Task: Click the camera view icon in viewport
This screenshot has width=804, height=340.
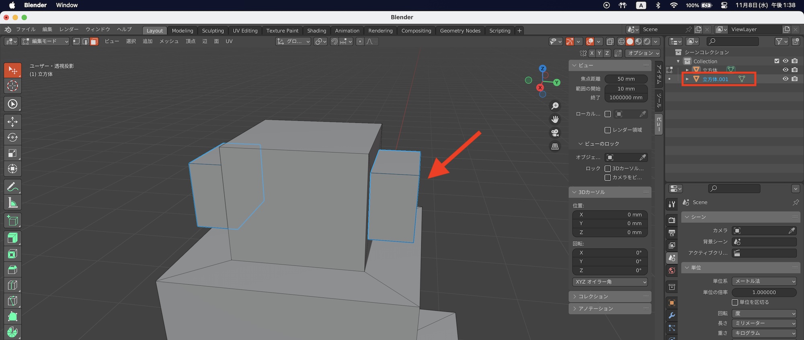Action: (555, 133)
